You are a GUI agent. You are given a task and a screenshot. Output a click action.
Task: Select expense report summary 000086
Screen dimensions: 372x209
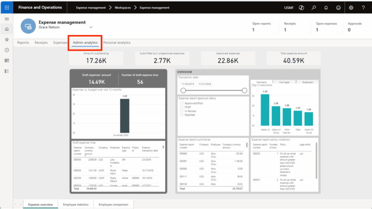point(211,155)
